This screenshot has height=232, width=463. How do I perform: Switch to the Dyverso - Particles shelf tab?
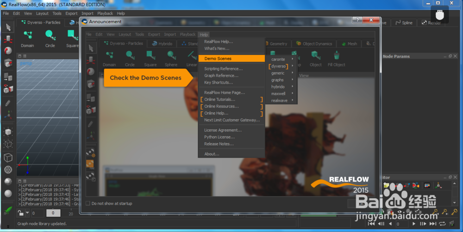click(41, 22)
